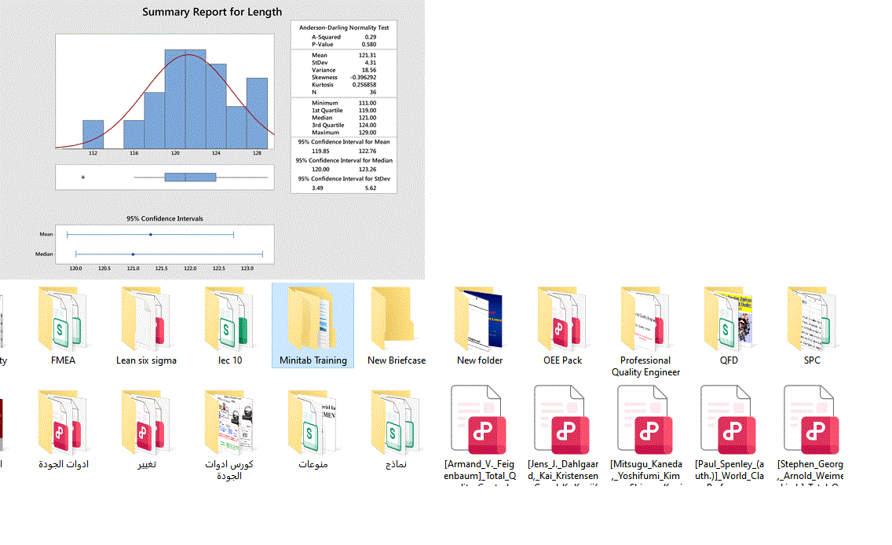The image size is (892, 545).
Task: Click the QFD name label
Action: pos(729,360)
